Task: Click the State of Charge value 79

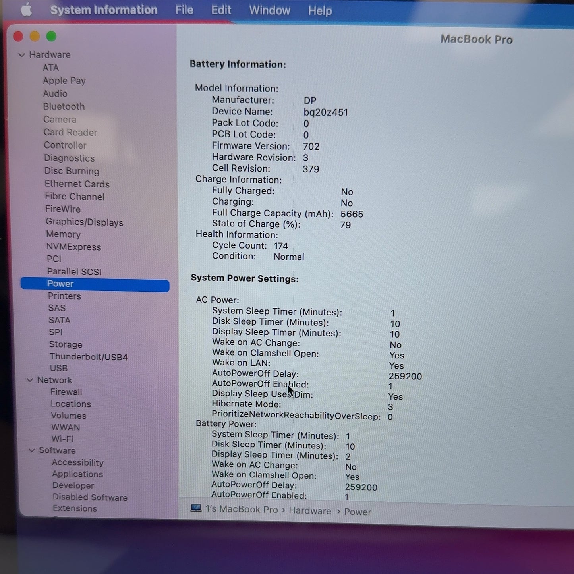Action: pos(346,225)
